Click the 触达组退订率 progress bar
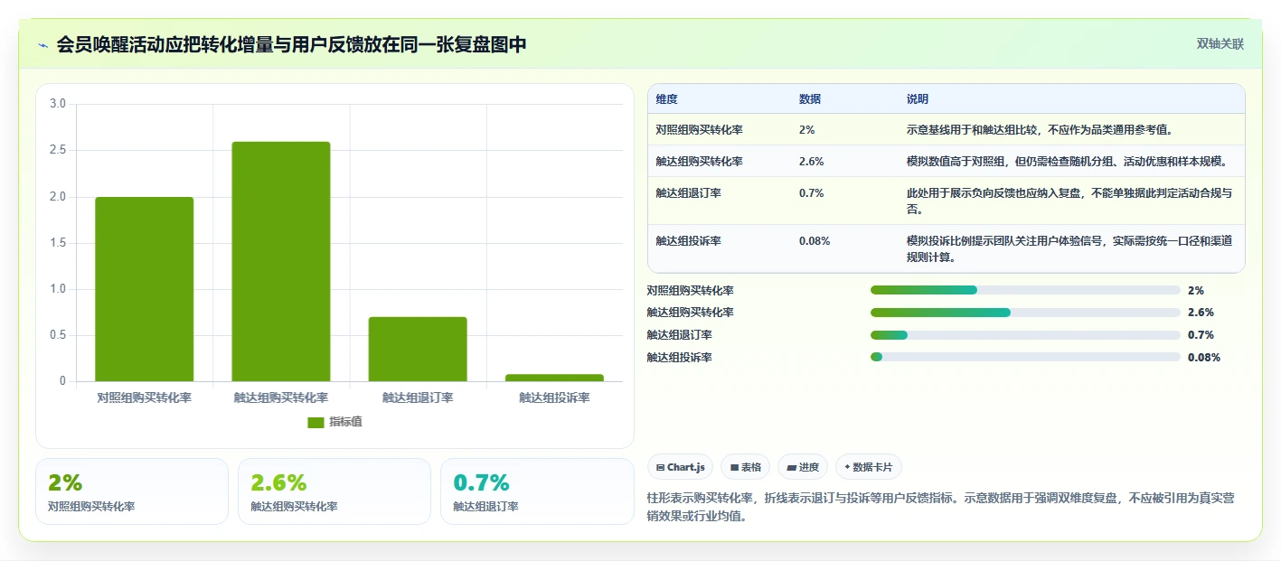 1025,335
